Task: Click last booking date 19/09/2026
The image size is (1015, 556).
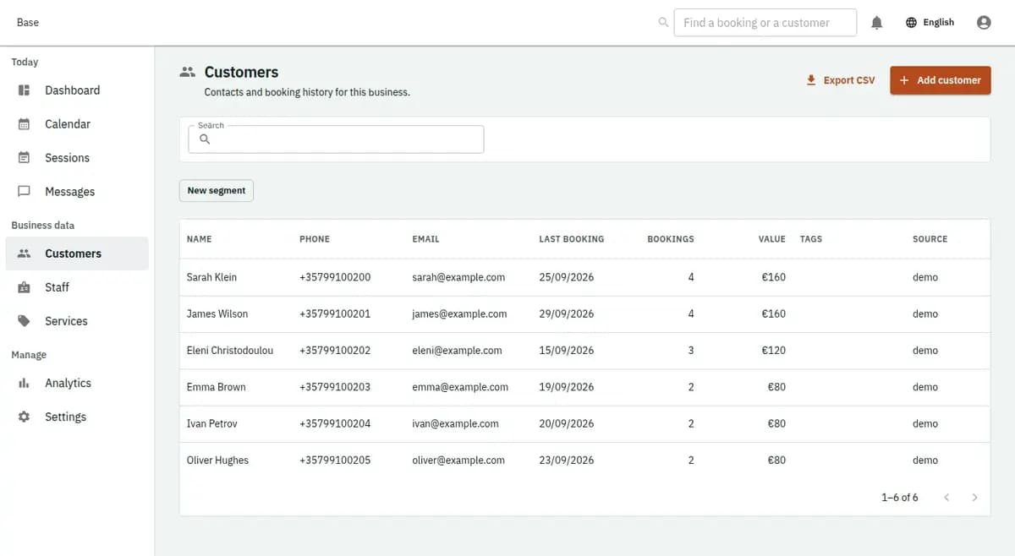Action: tap(567, 387)
